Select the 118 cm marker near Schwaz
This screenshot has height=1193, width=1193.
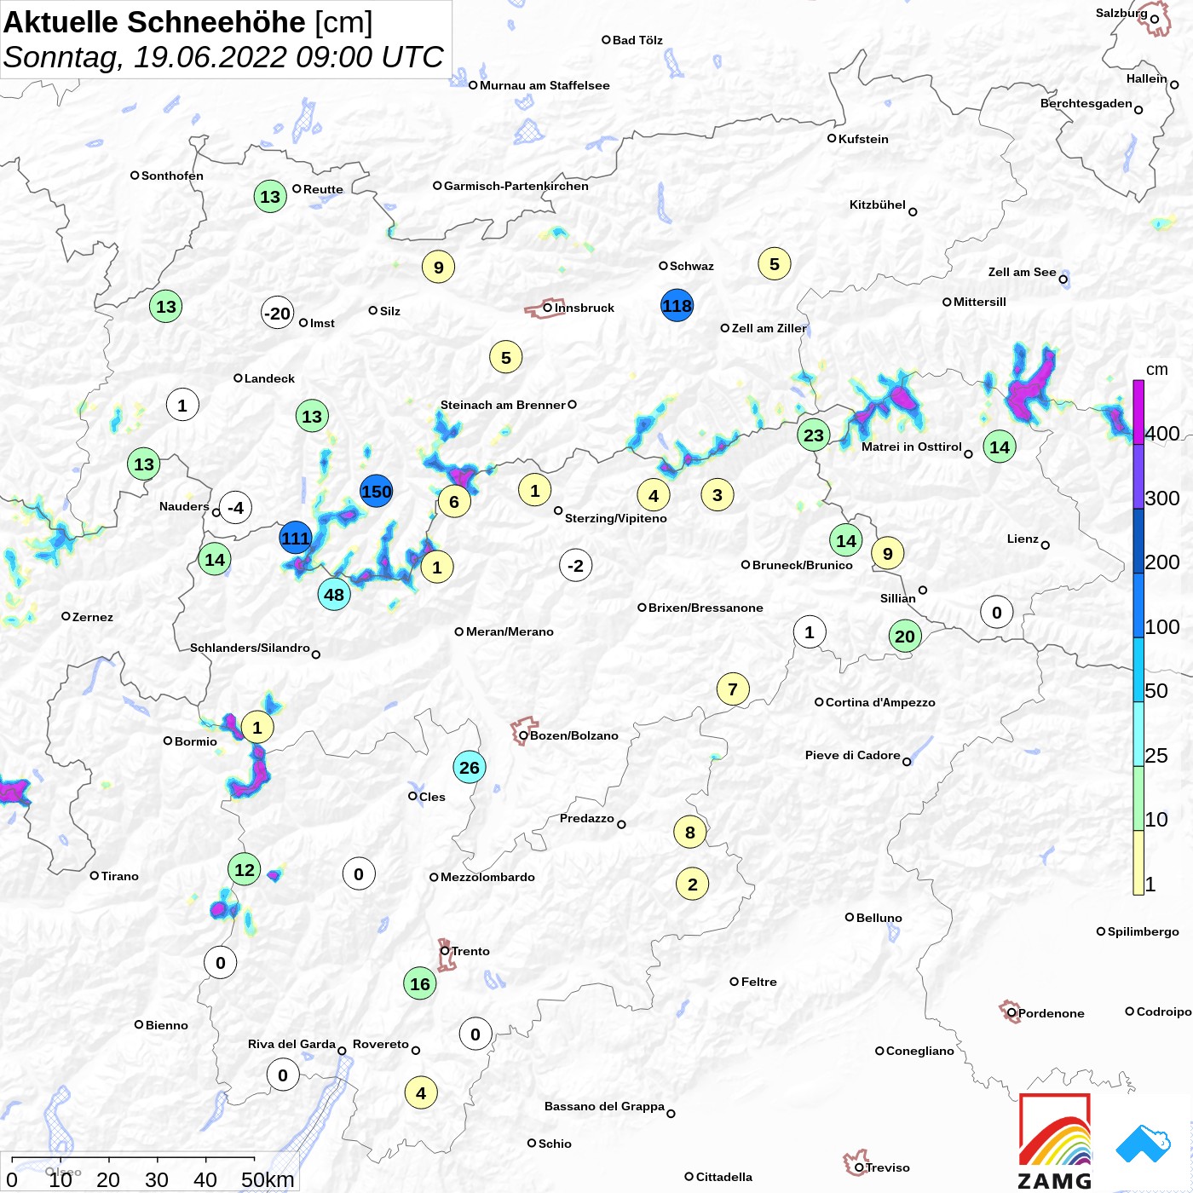(677, 305)
